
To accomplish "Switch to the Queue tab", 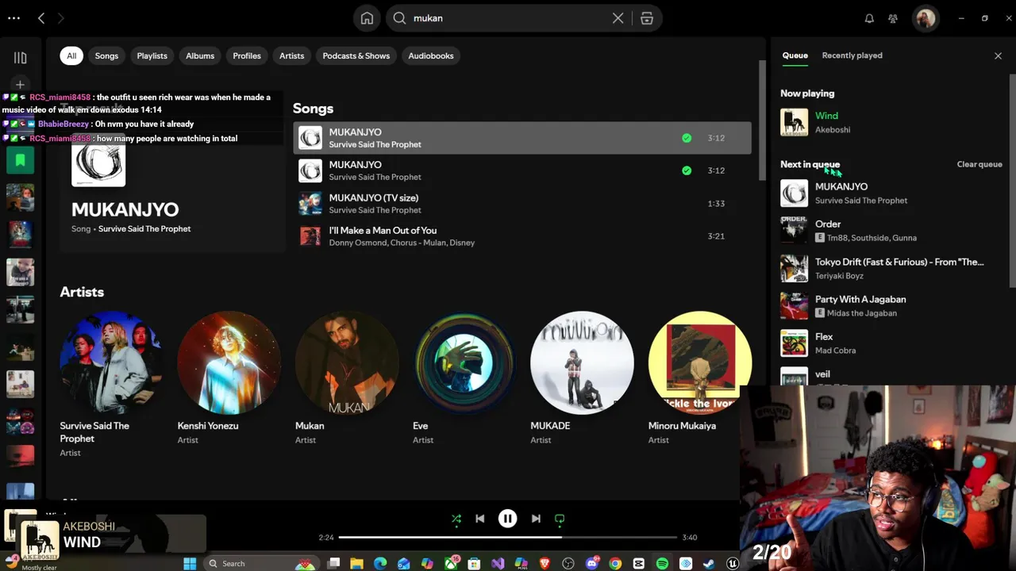I will 795,56.
